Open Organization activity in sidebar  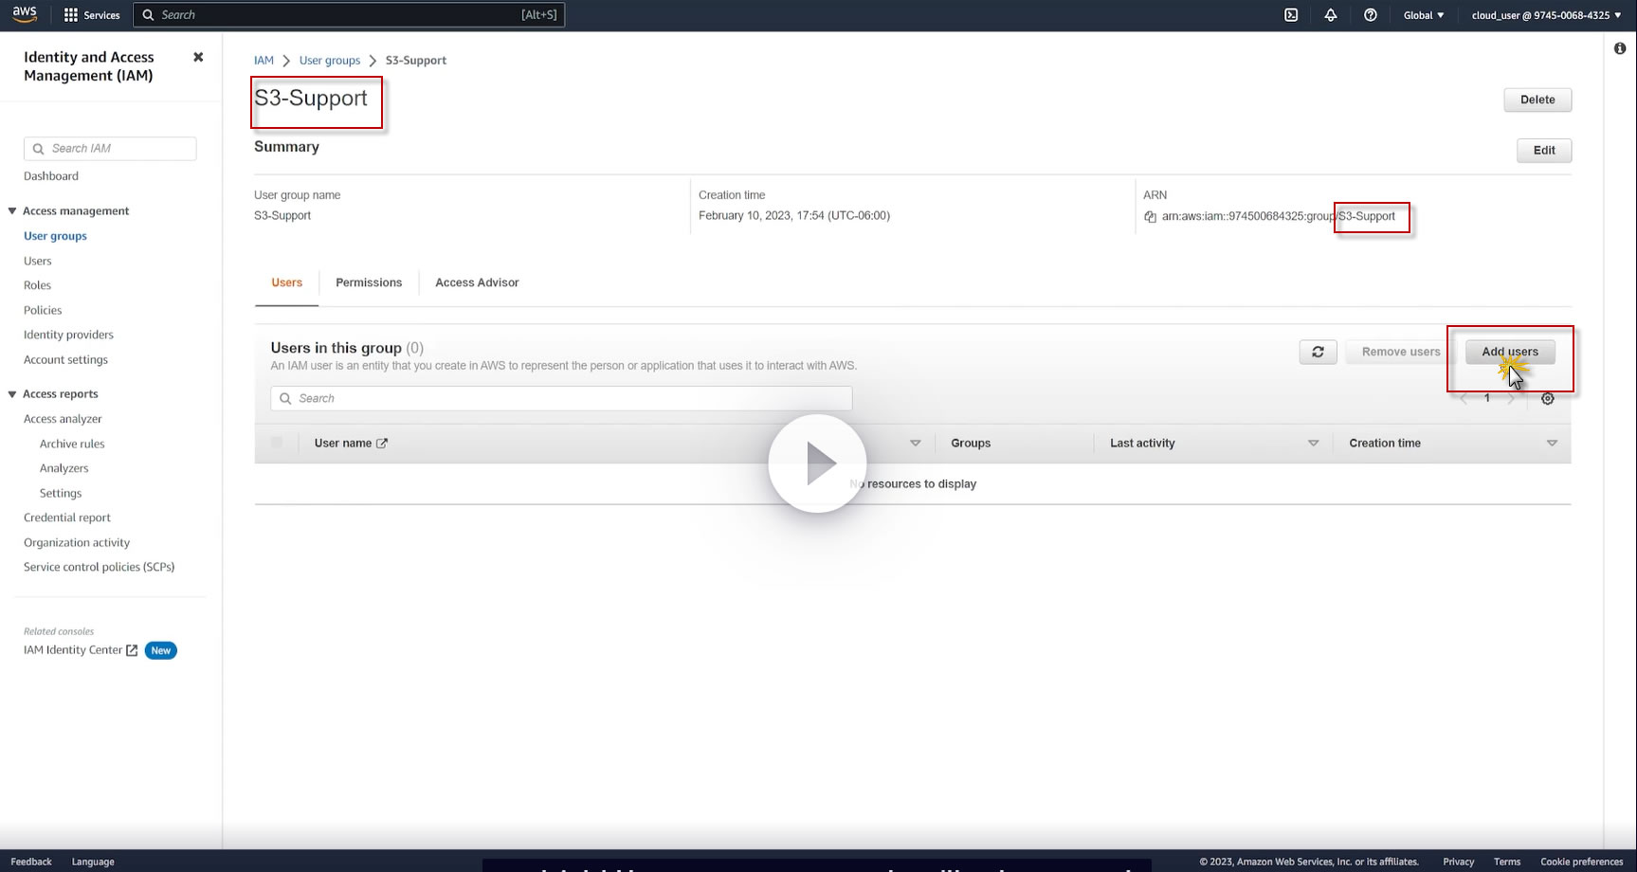click(x=77, y=542)
